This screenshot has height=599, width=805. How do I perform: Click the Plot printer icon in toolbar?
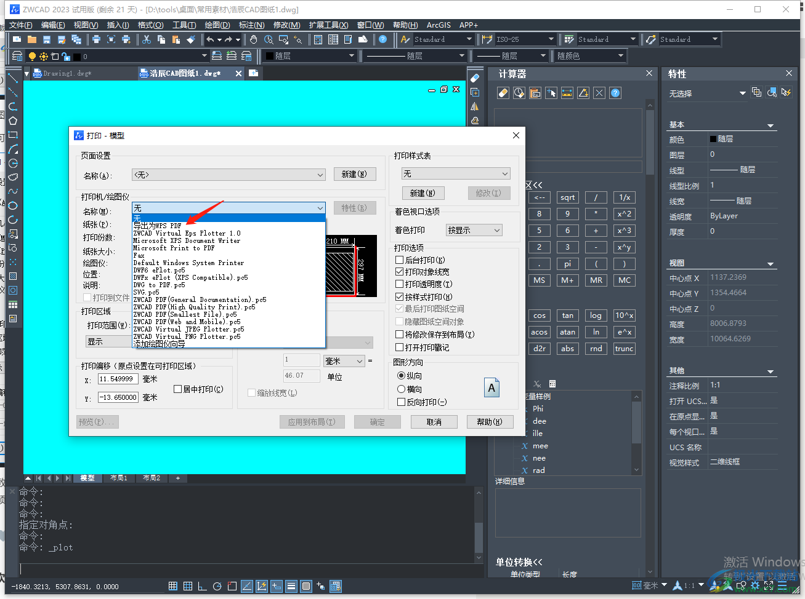pyautogui.click(x=96, y=39)
